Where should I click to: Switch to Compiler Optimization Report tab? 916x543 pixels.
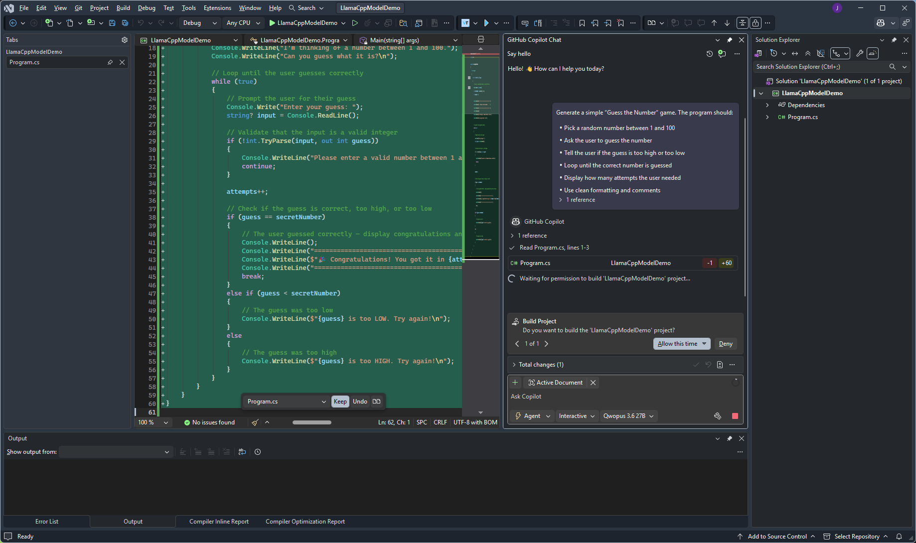point(305,522)
